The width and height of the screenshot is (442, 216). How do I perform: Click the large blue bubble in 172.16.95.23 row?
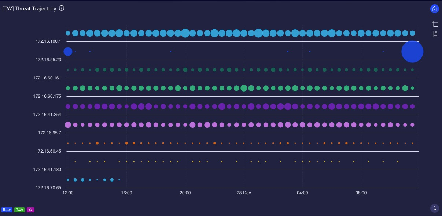click(412, 51)
